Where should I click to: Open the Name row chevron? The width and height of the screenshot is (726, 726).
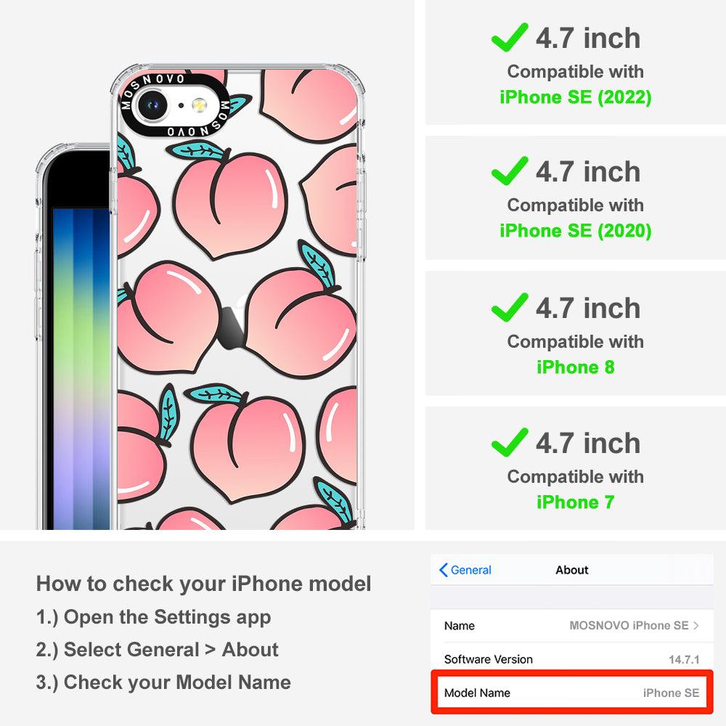tap(696, 626)
